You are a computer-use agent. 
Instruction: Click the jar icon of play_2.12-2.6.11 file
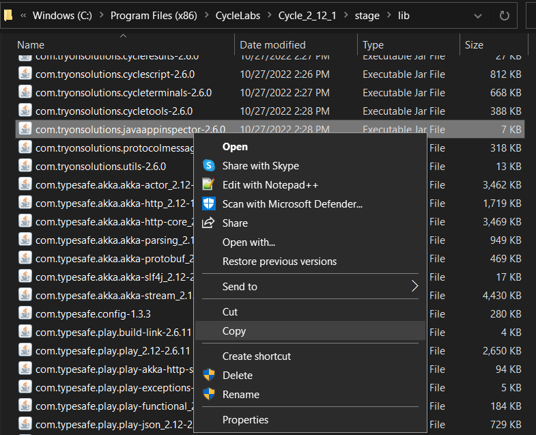click(25, 350)
